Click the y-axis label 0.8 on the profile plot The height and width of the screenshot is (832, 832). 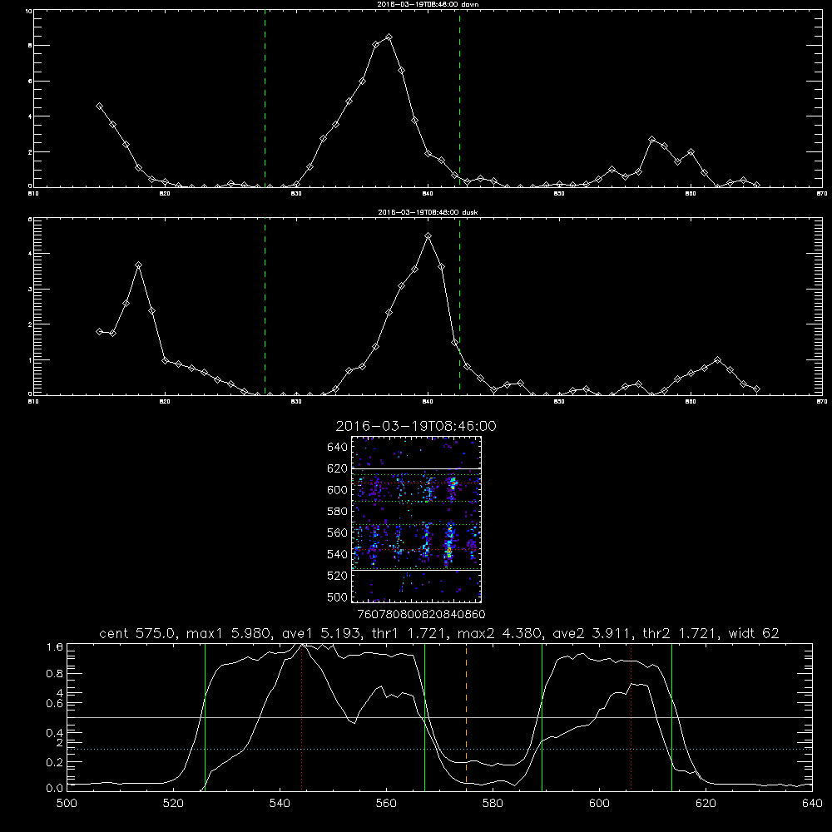55,673
